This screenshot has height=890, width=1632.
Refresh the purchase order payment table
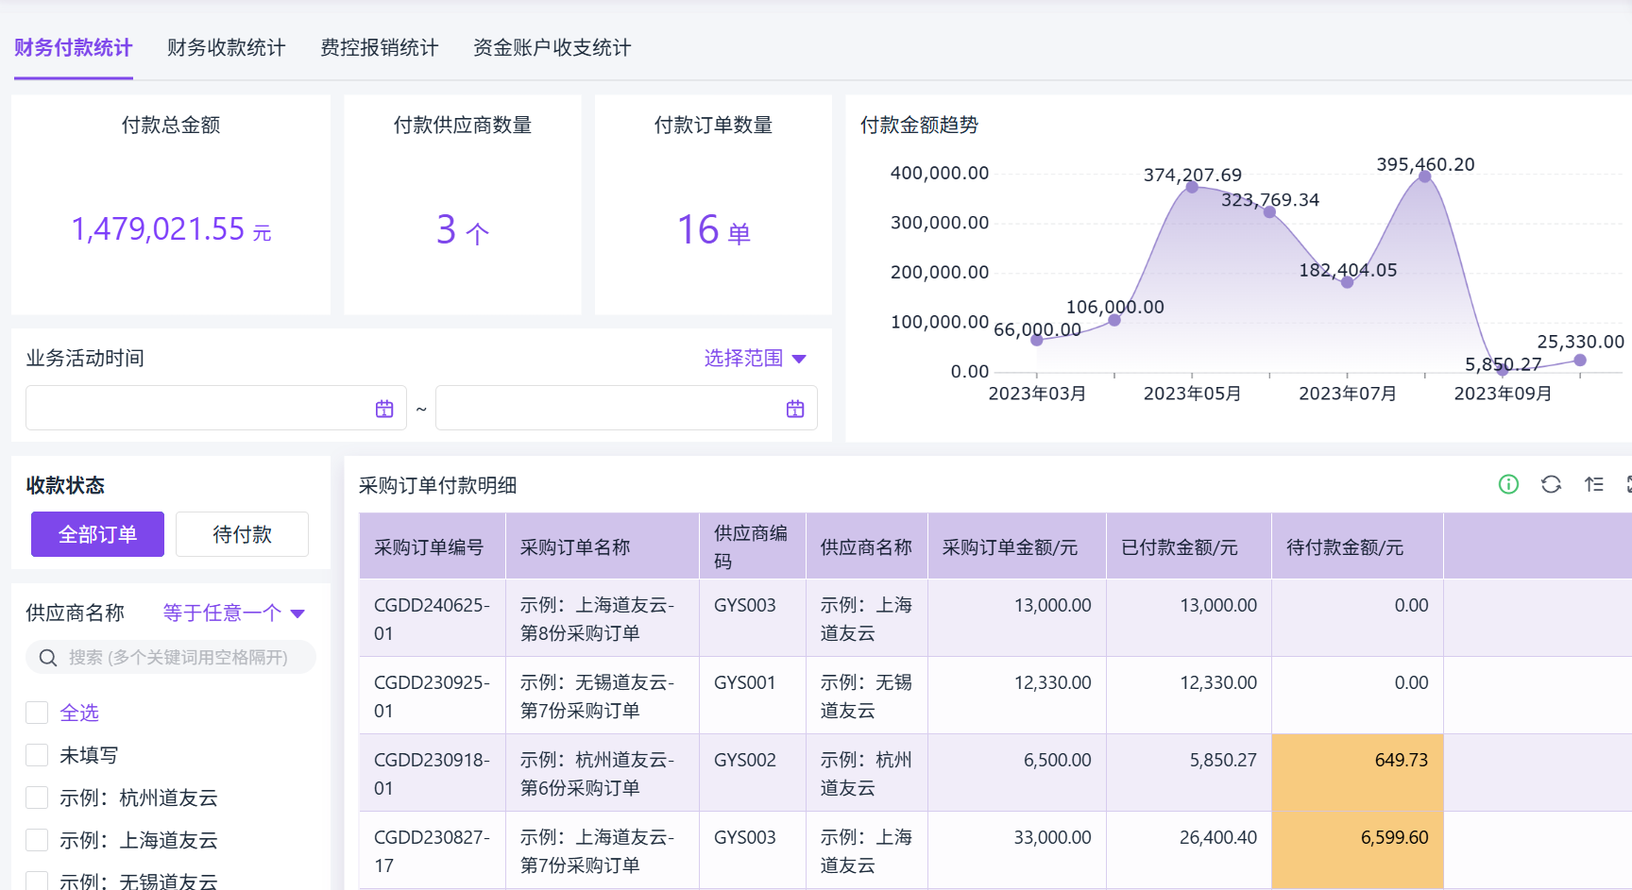[1551, 484]
